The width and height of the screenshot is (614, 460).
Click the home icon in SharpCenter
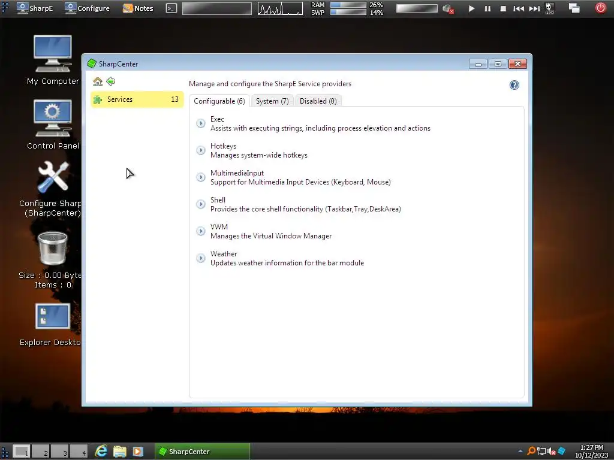(98, 81)
